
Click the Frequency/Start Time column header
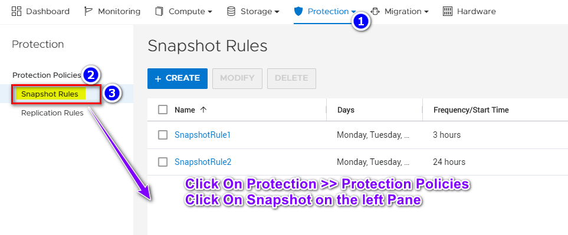click(x=471, y=110)
